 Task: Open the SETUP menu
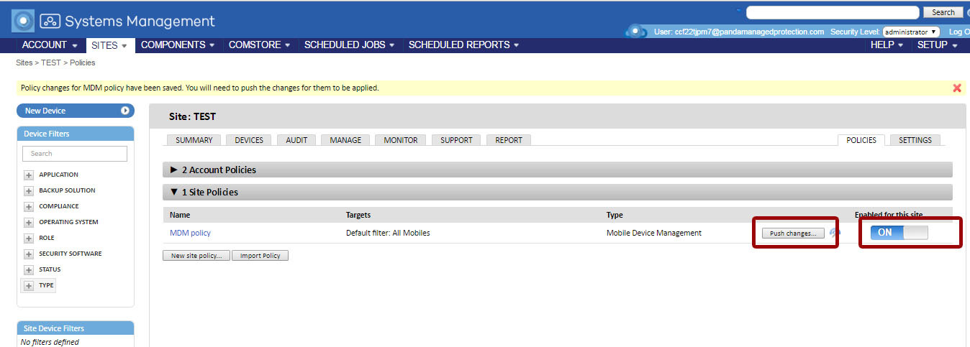click(938, 45)
